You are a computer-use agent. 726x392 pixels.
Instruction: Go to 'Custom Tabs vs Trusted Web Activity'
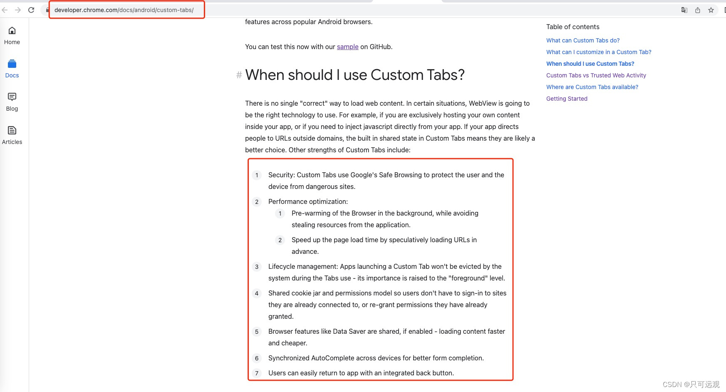pos(596,75)
